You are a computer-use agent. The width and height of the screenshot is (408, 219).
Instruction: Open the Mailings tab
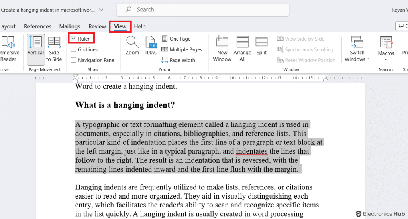pyautogui.click(x=70, y=26)
